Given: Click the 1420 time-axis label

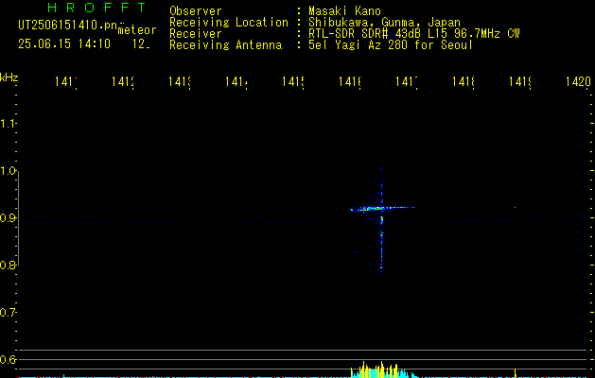Looking at the screenshot, I should (x=578, y=81).
